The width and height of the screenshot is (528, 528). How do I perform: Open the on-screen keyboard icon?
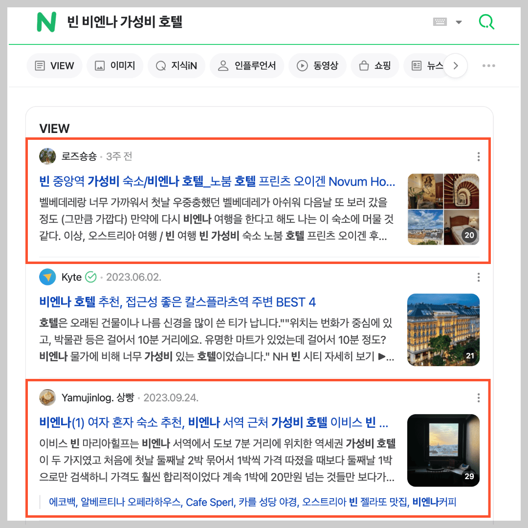(x=440, y=22)
